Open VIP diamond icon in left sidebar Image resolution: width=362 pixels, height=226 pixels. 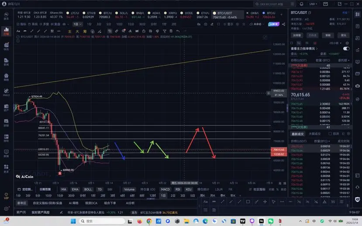click(6, 196)
